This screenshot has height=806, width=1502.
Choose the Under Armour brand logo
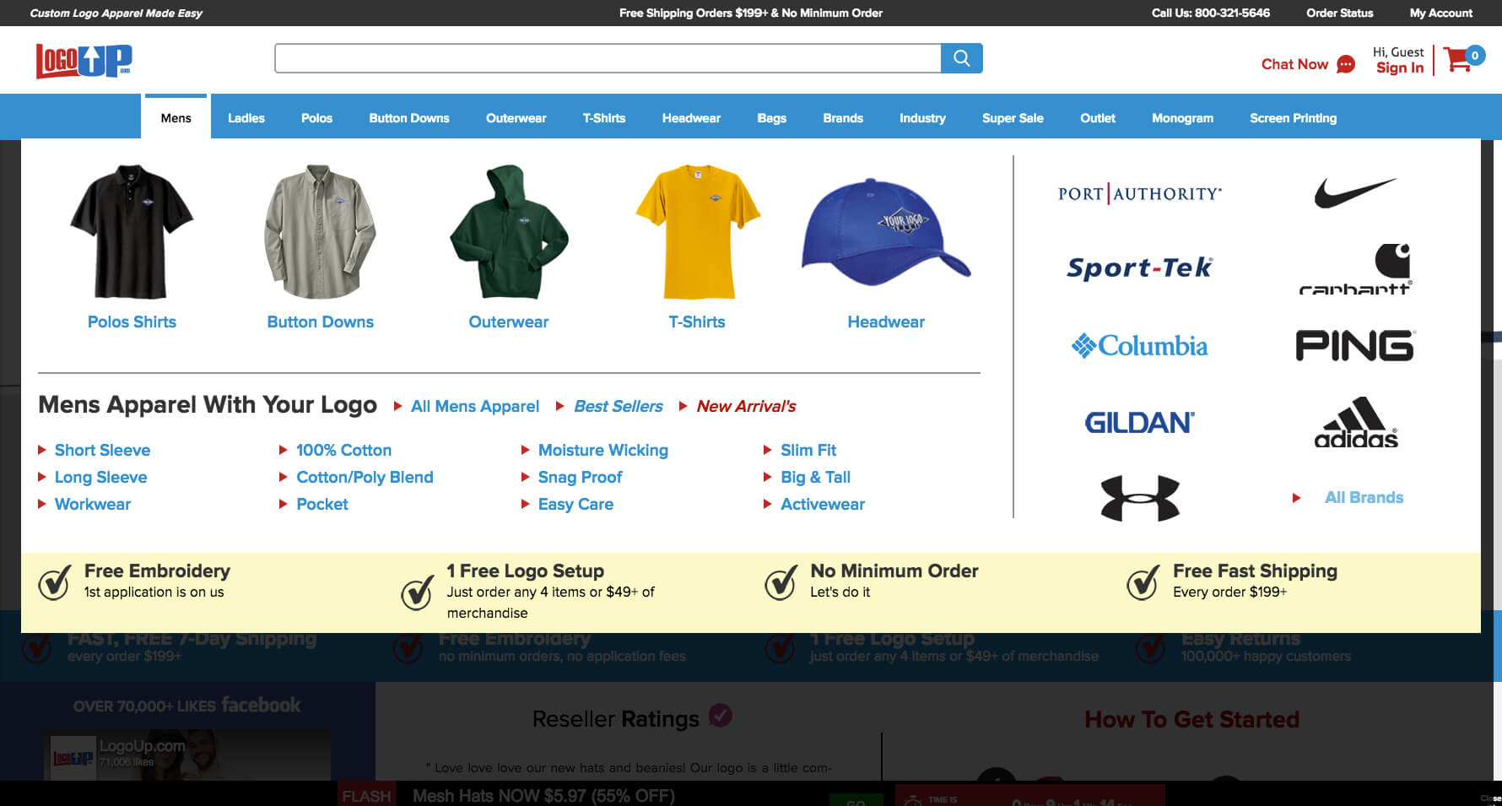tap(1139, 497)
